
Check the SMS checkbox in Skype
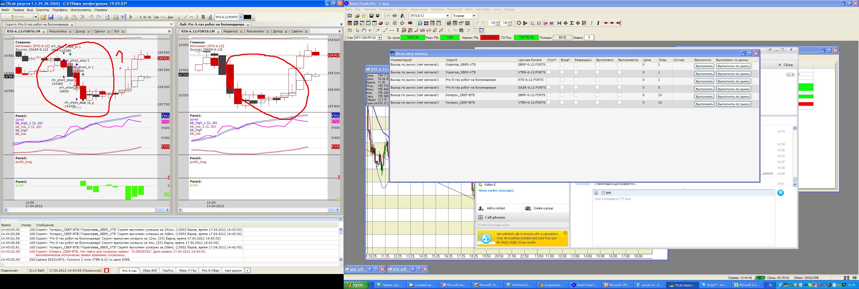click(x=603, y=193)
